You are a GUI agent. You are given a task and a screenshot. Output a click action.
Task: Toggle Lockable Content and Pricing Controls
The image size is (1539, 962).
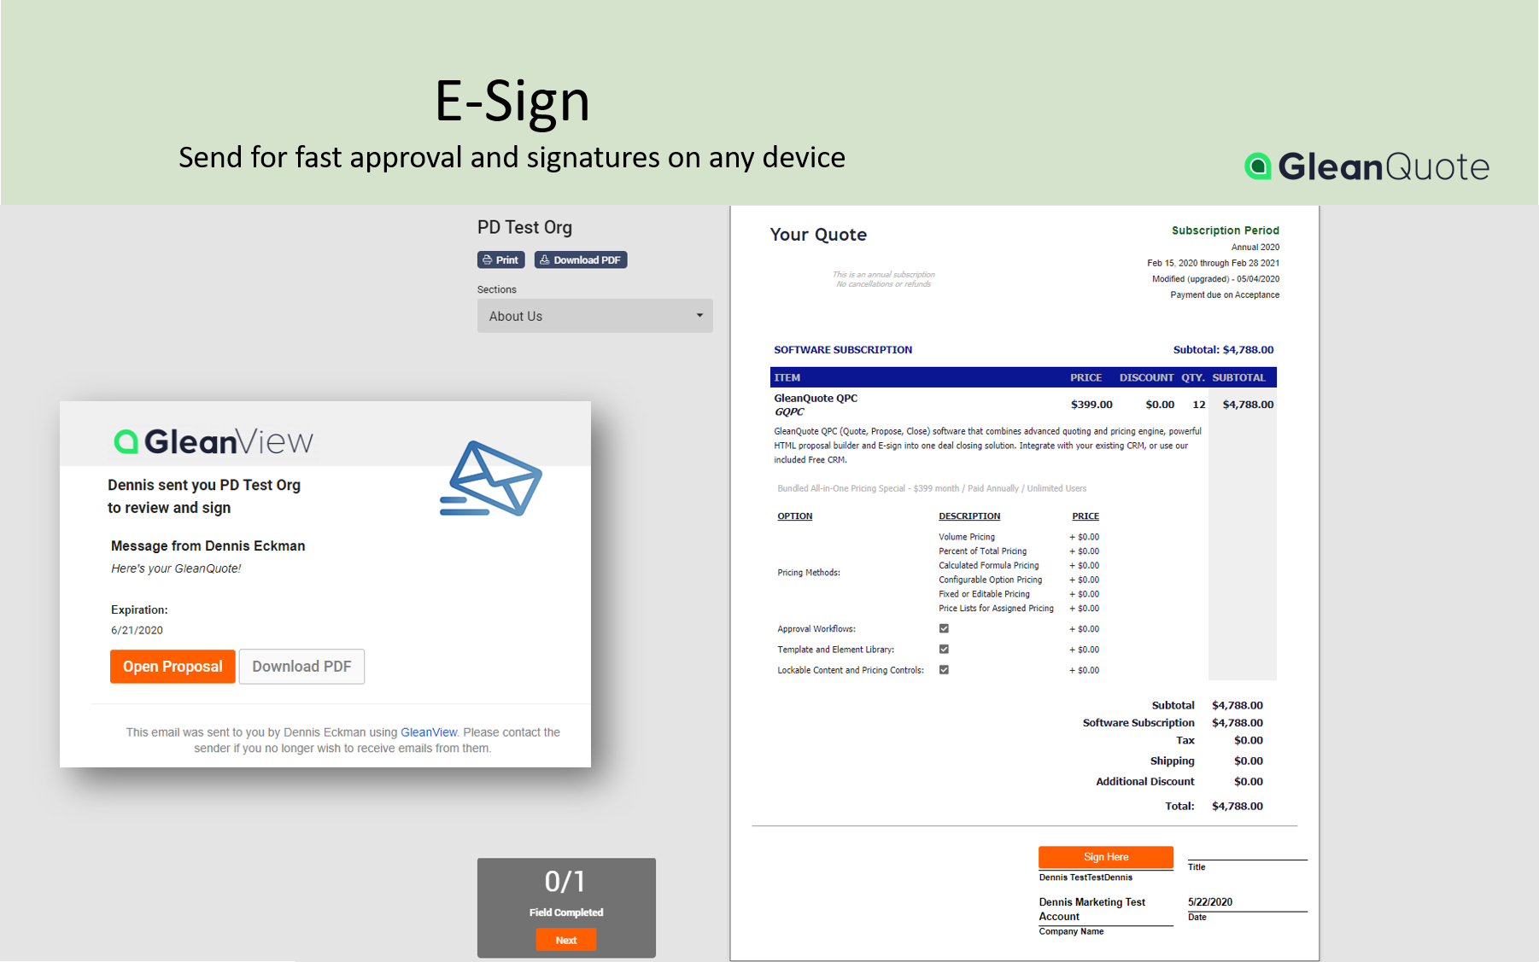point(944,670)
